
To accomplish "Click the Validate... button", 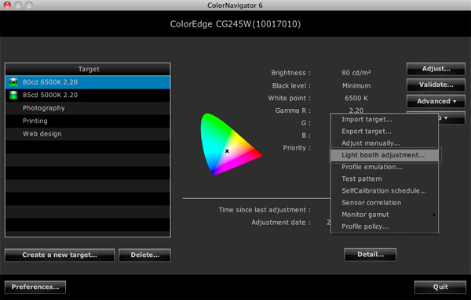I will pos(436,85).
